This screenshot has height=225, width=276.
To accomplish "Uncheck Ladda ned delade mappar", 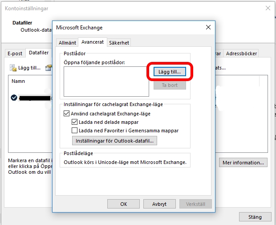I will [74, 122].
